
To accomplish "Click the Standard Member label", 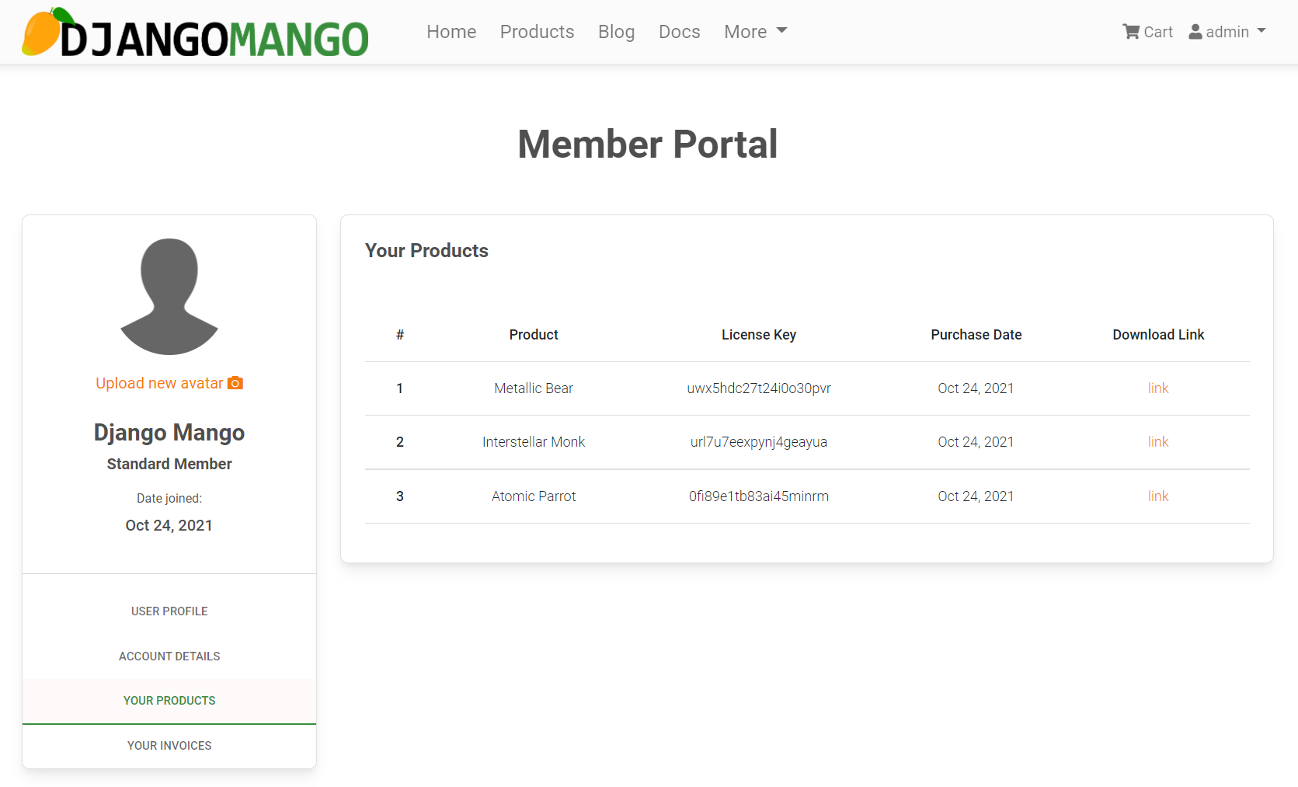I will point(169,464).
